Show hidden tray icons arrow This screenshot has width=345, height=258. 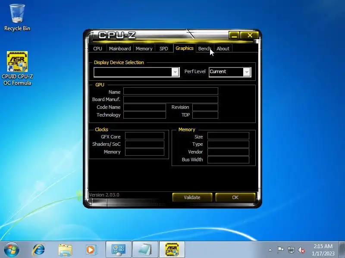tap(270, 250)
